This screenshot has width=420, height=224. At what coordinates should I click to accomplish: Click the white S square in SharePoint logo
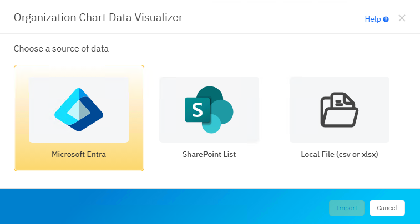coord(196,109)
